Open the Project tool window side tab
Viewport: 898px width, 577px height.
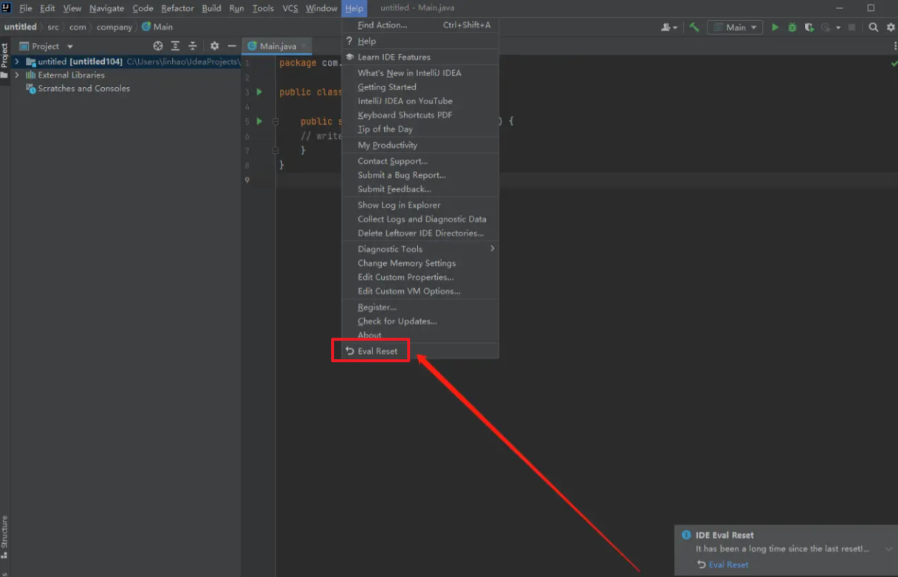(x=4, y=61)
